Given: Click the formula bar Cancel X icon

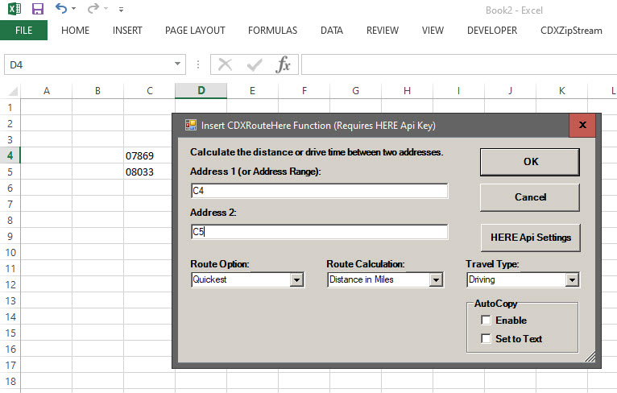Looking at the screenshot, I should tap(225, 64).
